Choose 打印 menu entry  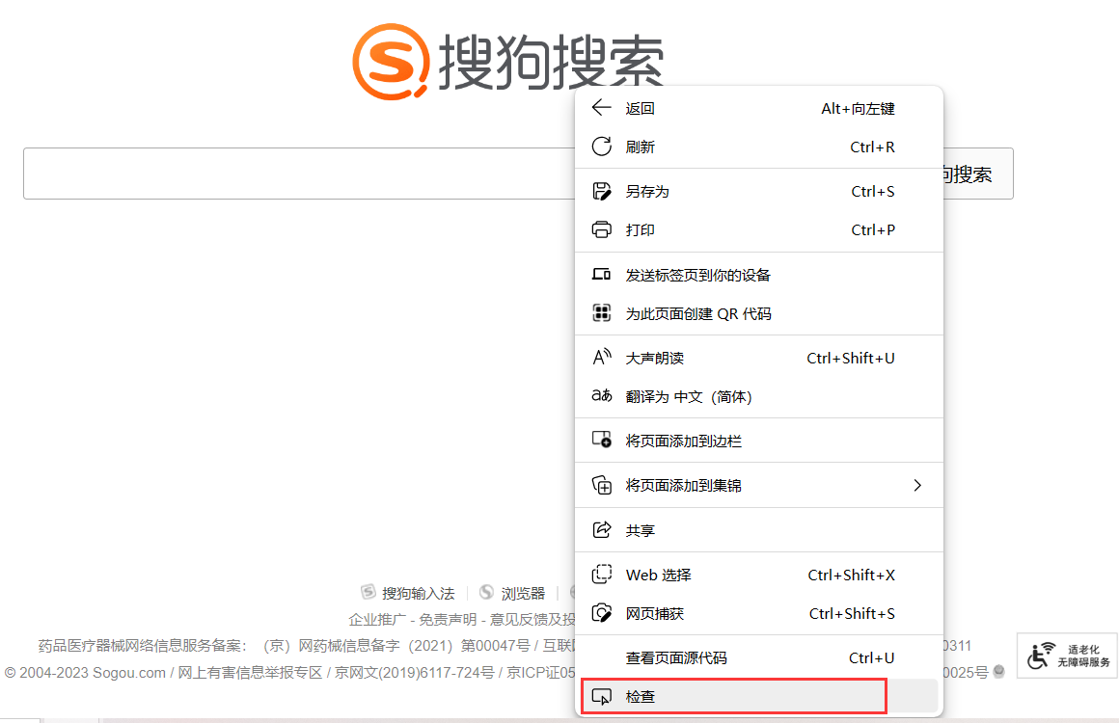tap(758, 229)
